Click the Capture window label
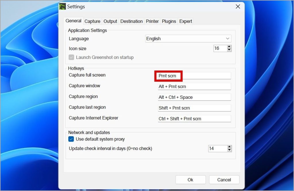The image size is (294, 191). pyautogui.click(x=84, y=86)
